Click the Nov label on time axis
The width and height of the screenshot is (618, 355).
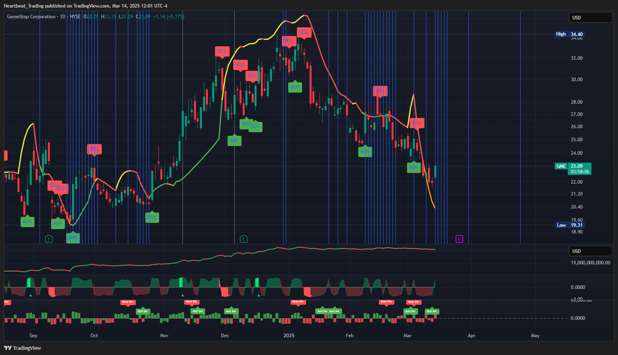tap(164, 336)
